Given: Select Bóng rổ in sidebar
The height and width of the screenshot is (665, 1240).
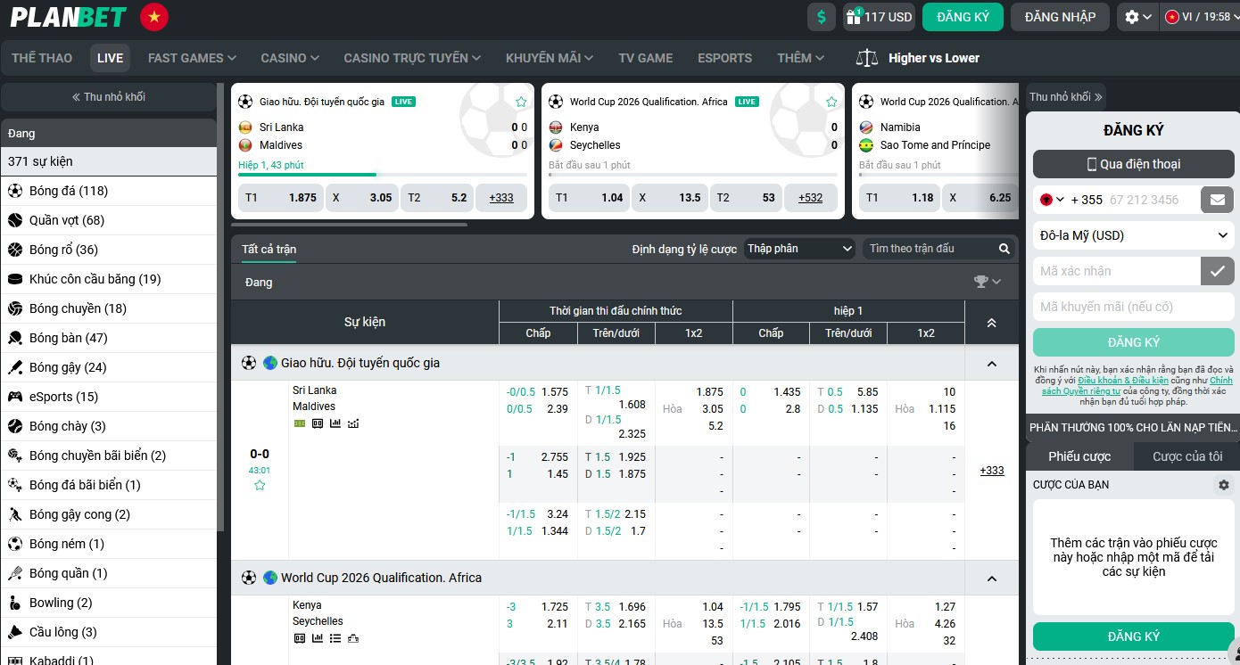Looking at the screenshot, I should click(109, 250).
